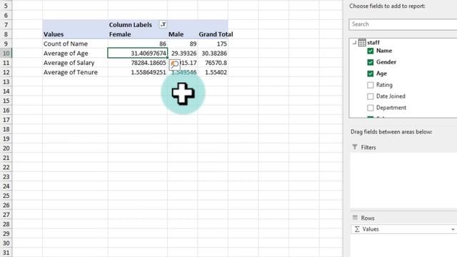Viewport: 457px width, 257px height.
Task: Select row 10 header
Action: (6, 54)
